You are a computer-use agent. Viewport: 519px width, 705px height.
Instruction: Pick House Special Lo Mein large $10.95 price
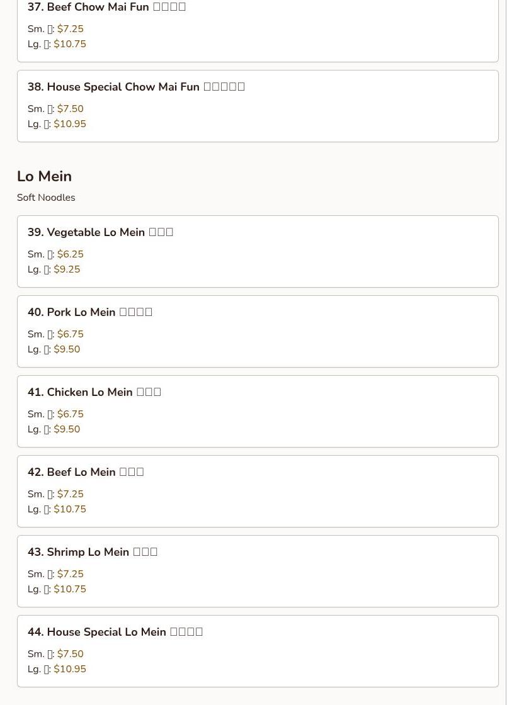(70, 669)
